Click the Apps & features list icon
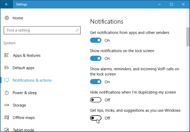The image size is (190, 132). (x=7, y=55)
